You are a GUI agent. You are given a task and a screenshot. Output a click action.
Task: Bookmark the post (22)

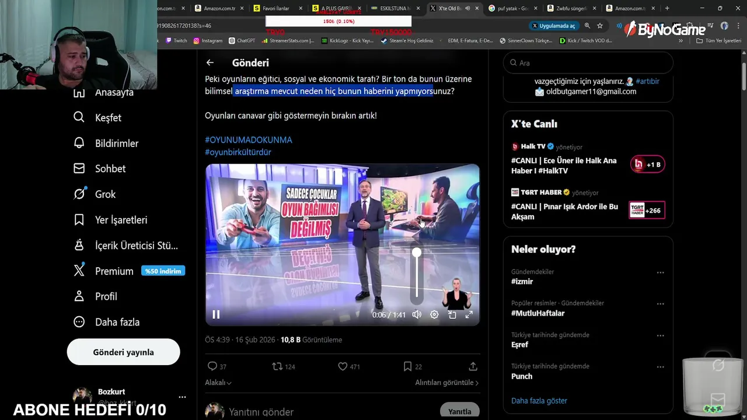412,366
